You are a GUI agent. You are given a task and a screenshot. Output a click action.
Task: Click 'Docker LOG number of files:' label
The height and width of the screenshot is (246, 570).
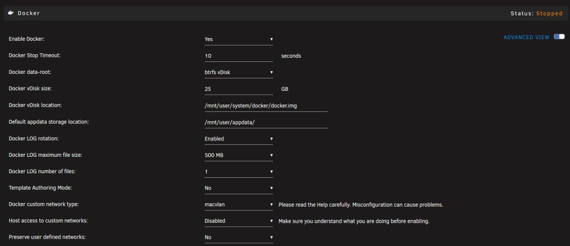[x=42, y=172]
